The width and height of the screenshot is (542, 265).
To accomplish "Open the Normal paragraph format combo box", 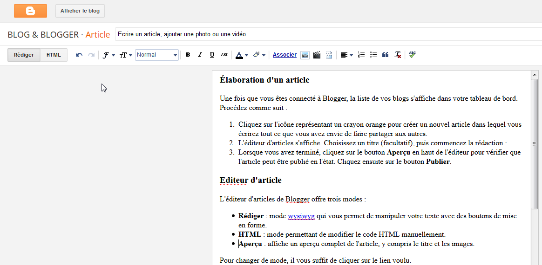I will pyautogui.click(x=157, y=55).
